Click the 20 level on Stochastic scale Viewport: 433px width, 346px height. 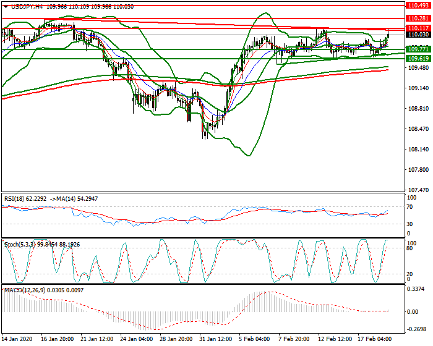(409, 274)
